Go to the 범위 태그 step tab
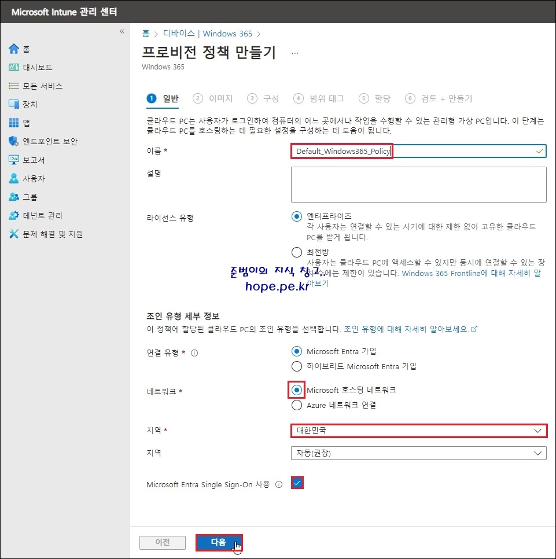This screenshot has width=556, height=559. coord(319,98)
